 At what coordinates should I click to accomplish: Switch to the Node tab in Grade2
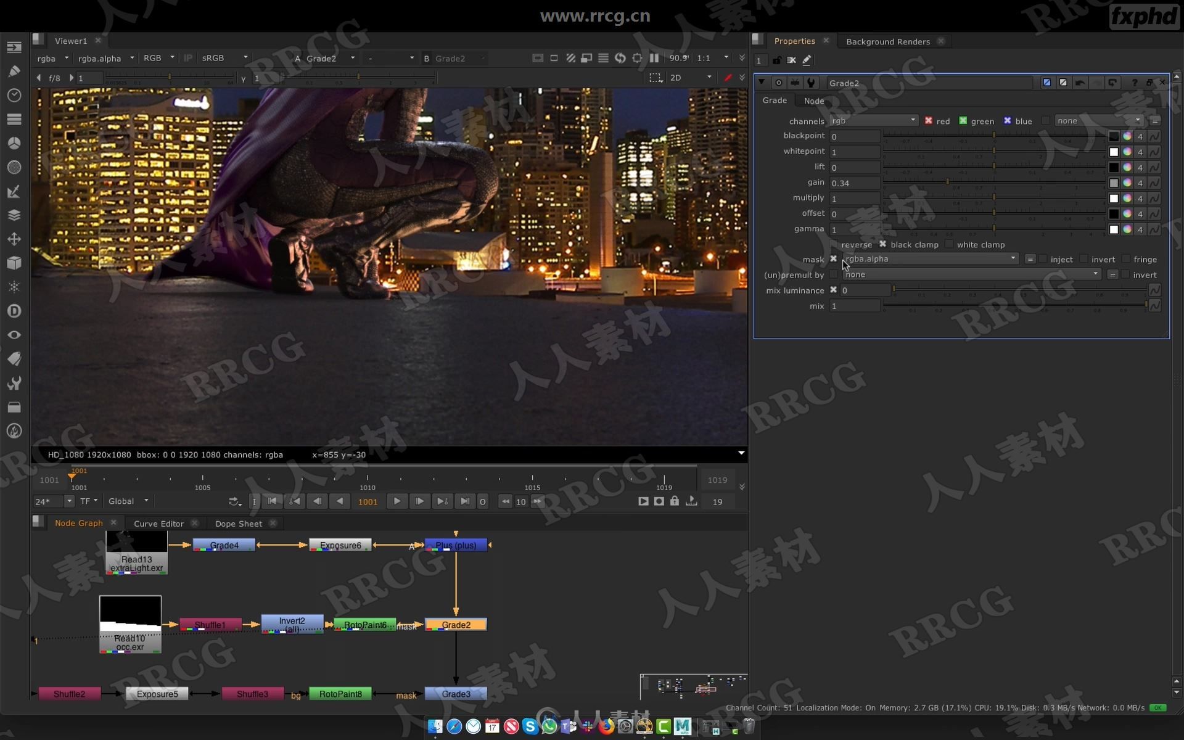coord(814,101)
